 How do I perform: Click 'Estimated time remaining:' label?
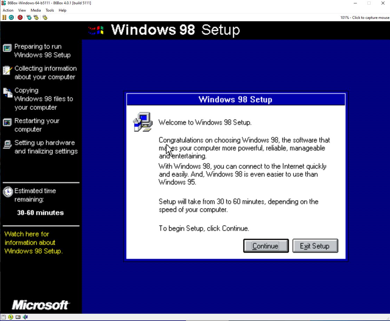coord(35,195)
